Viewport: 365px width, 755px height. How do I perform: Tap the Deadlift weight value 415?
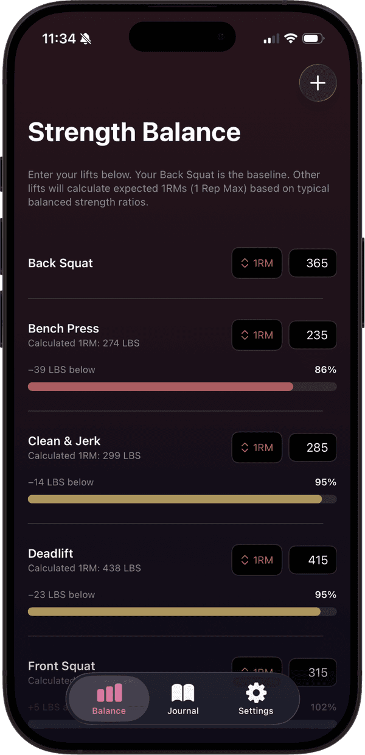313,560
